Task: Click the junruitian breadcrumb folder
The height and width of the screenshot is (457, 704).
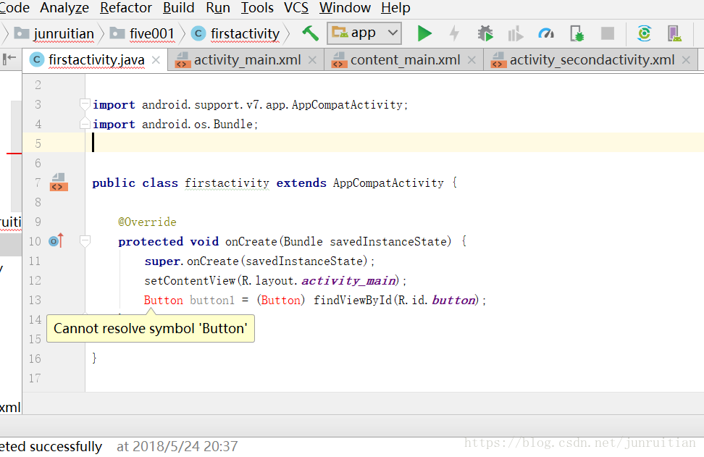Action: click(x=54, y=33)
